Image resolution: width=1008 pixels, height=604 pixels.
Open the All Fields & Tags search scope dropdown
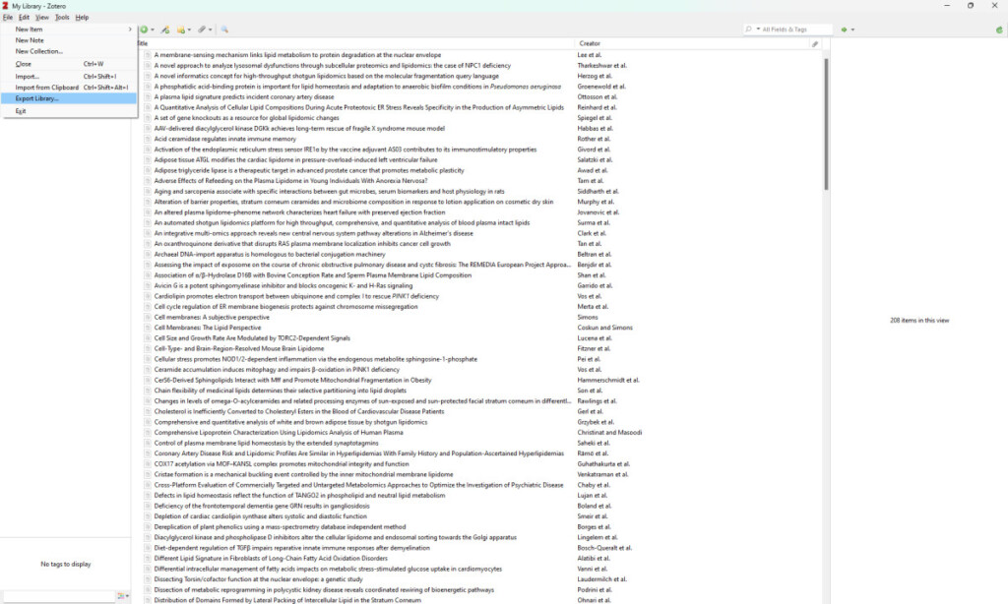pos(757,30)
